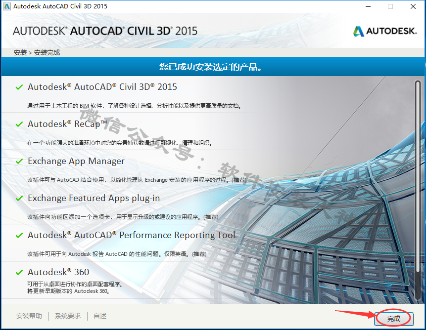
Task: Open the 系统要求 link
Action: point(68,316)
